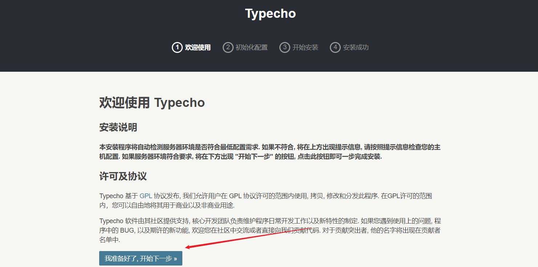
Task: Click the '许可及协议' heading
Action: pyautogui.click(x=123, y=176)
